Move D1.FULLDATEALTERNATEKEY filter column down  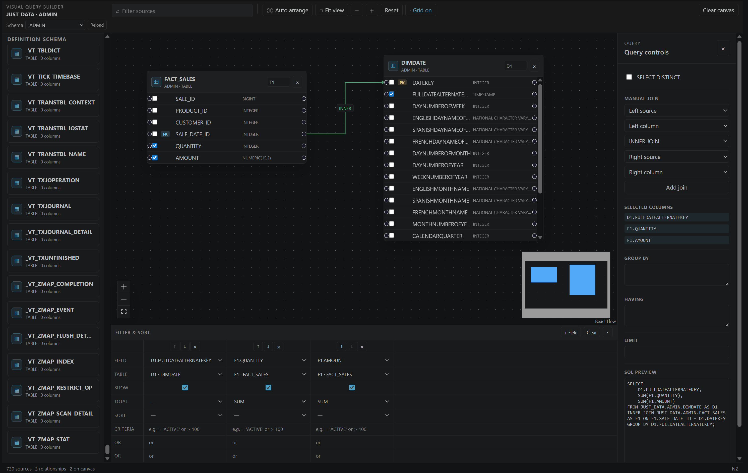point(185,346)
